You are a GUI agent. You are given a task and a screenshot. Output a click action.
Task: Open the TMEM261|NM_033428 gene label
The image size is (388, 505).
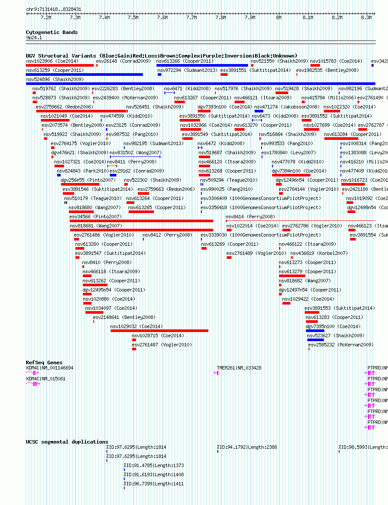[239, 367]
